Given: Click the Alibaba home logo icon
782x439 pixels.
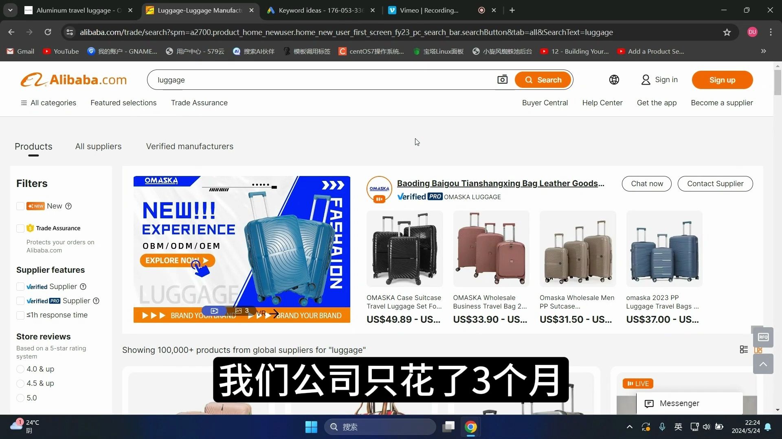Looking at the screenshot, I should point(73,79).
